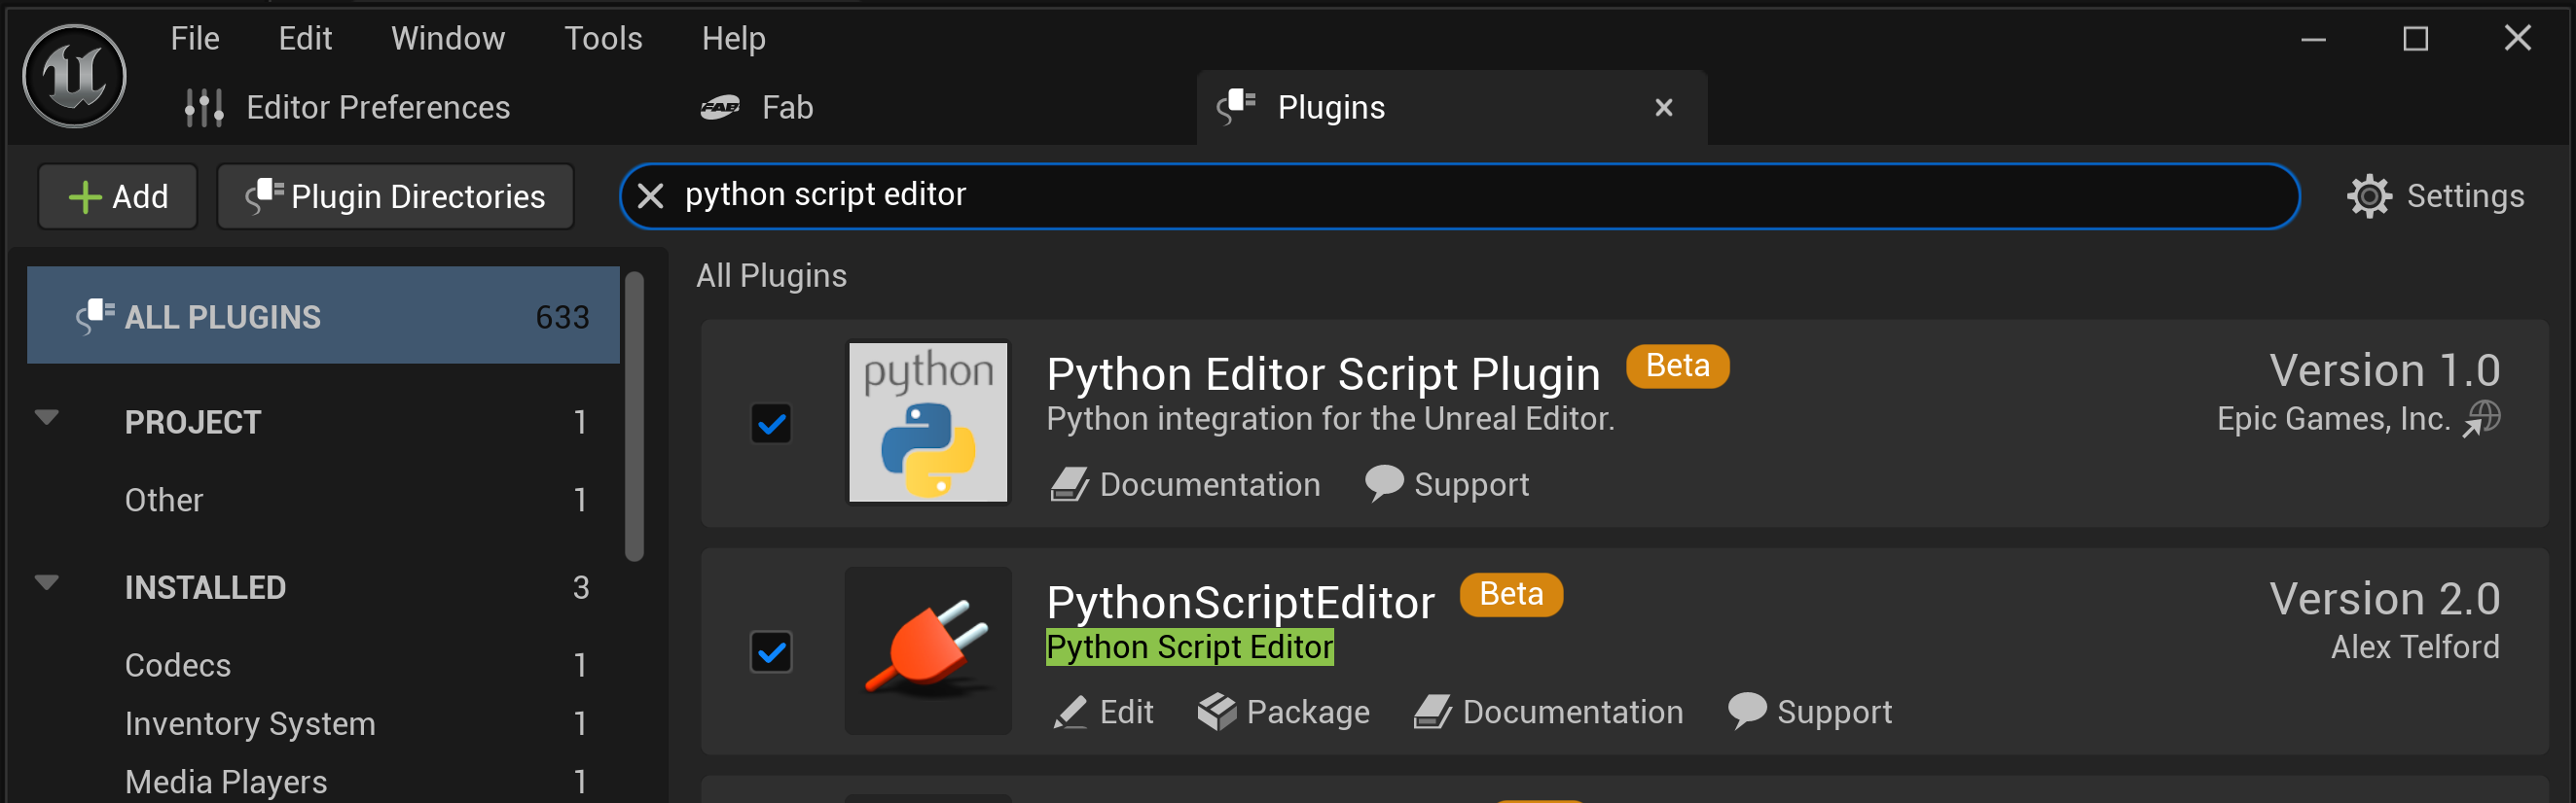Screen dimensions: 2576x803
Task: Collapse the PROJECT category
Action: coord(47,417)
